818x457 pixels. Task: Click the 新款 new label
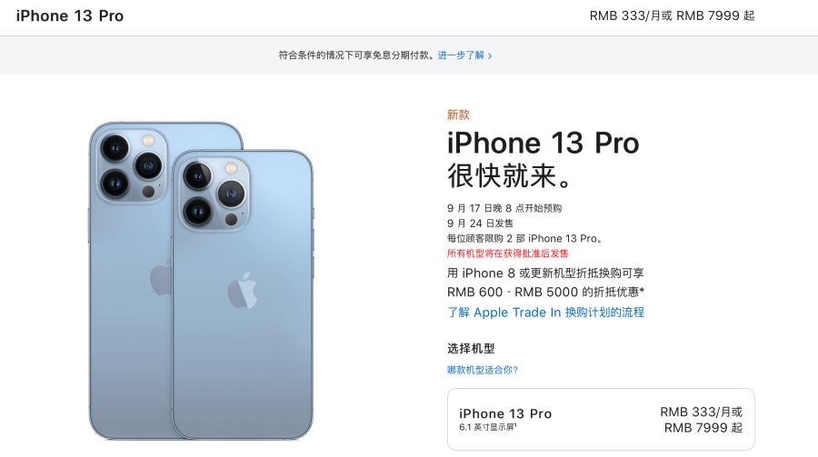(458, 114)
